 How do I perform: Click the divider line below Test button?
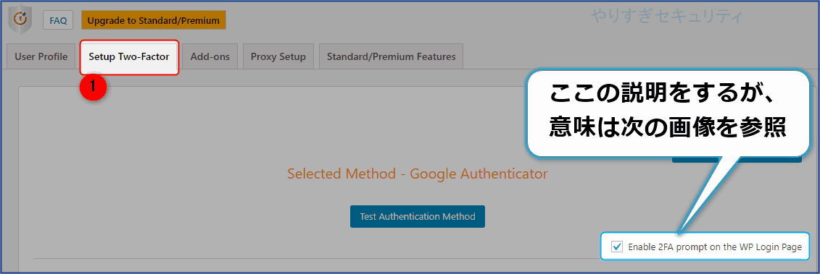(318, 258)
